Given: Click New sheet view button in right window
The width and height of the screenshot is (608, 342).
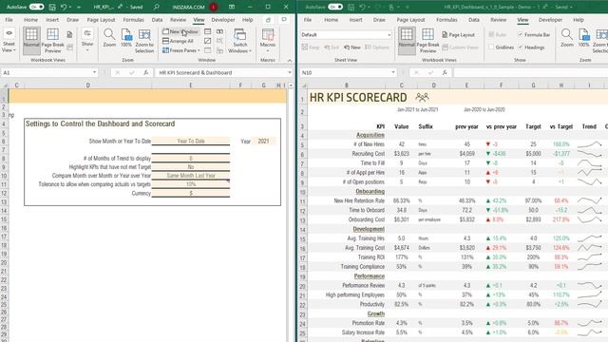Looking at the screenshot, I should [x=352, y=47].
